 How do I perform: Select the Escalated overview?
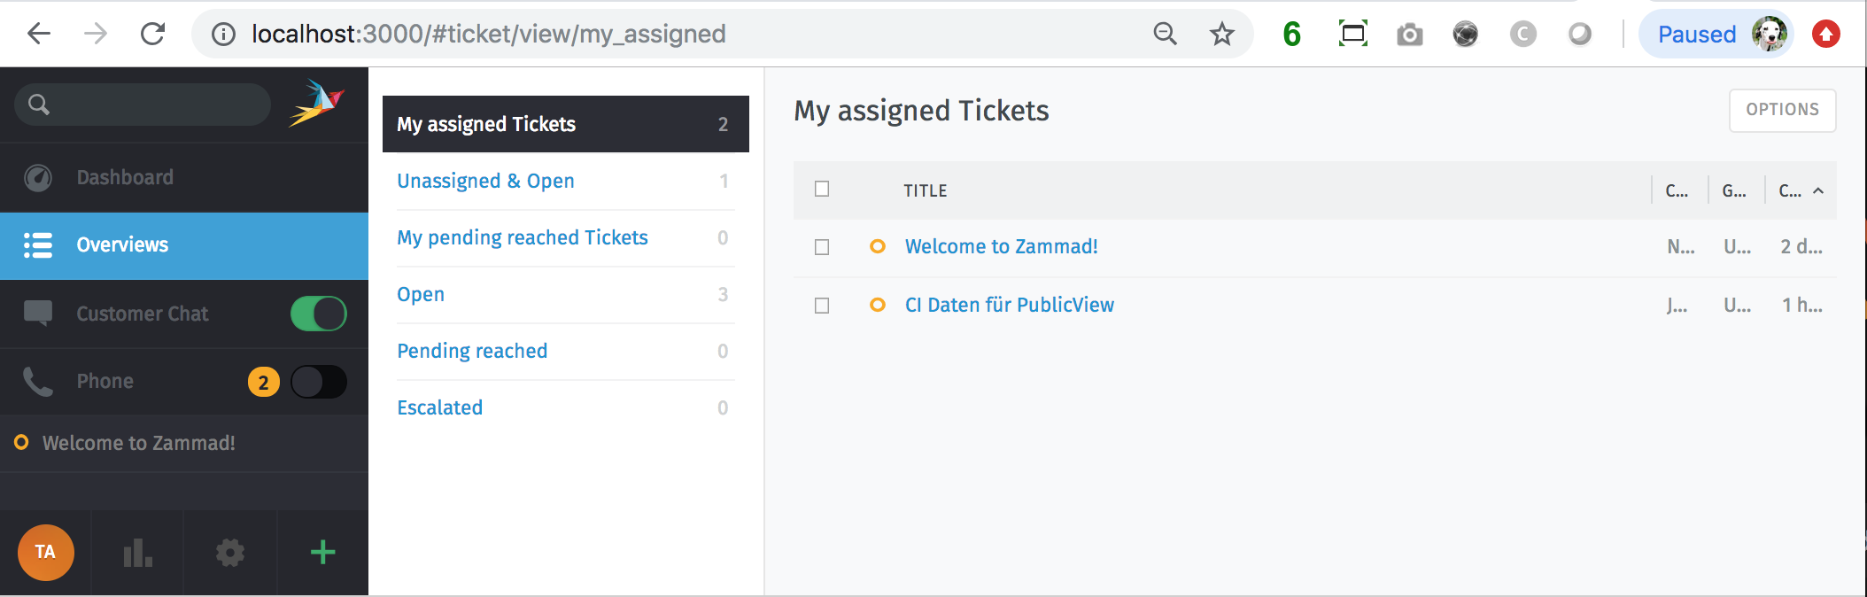coord(439,408)
